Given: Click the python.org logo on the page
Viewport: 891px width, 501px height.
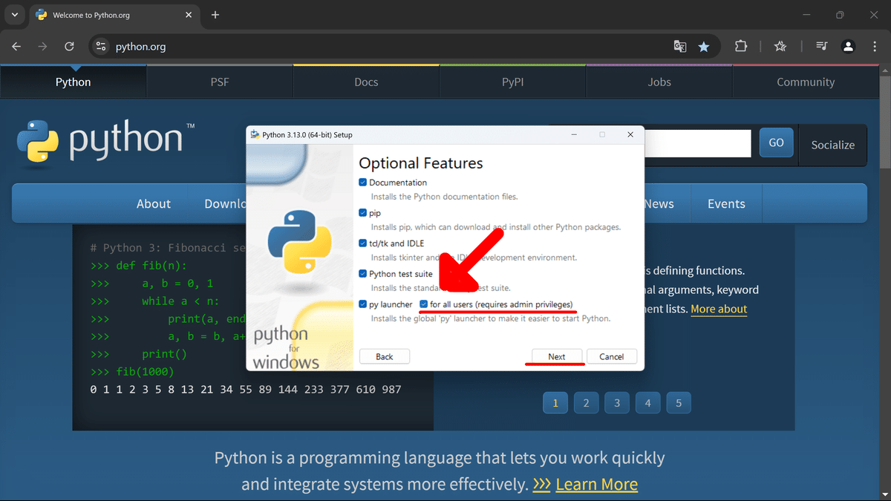Looking at the screenshot, I should coord(105,141).
